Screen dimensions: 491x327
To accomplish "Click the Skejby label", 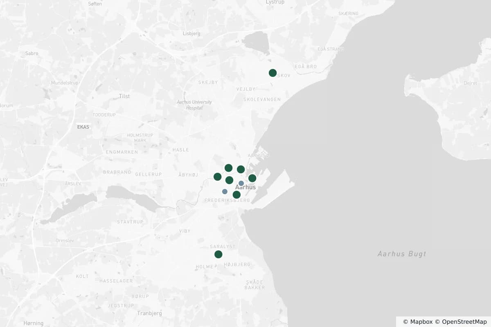I will coord(208,82).
